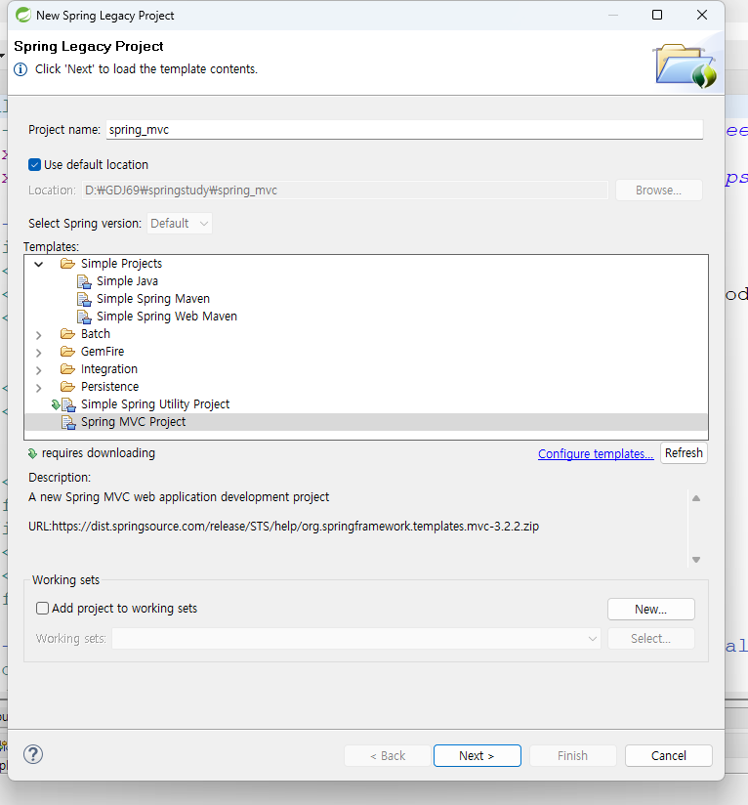
Task: Click the green requires downloading arrow icon
Action: tap(32, 453)
